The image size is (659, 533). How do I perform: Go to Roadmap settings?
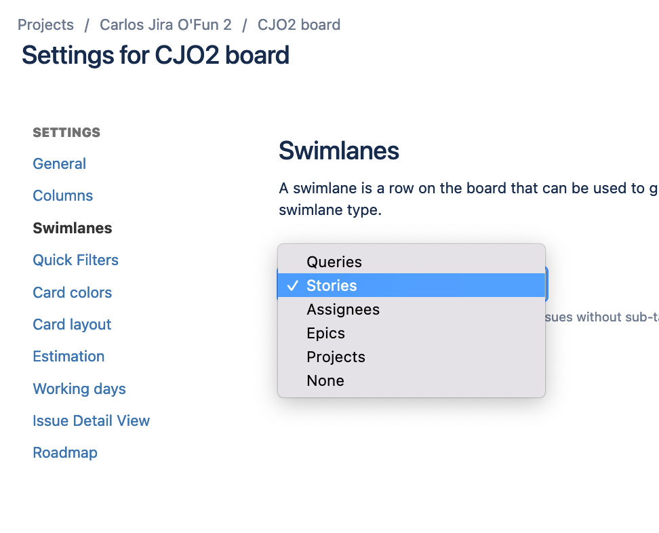tap(65, 452)
